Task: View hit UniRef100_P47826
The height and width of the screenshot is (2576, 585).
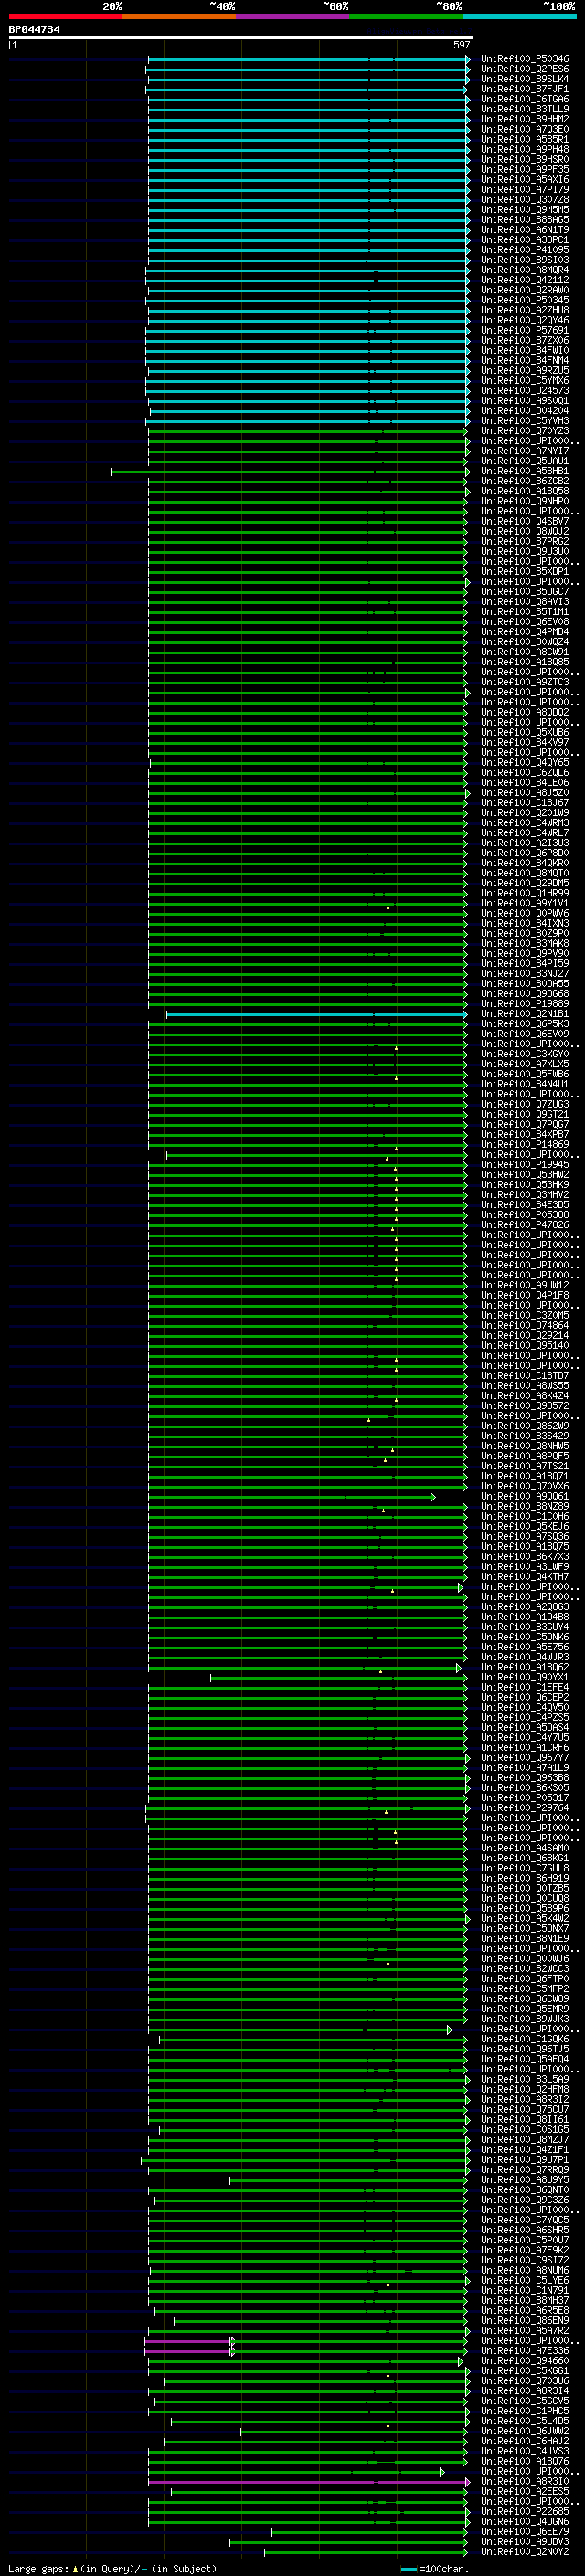Action: 525,1225
